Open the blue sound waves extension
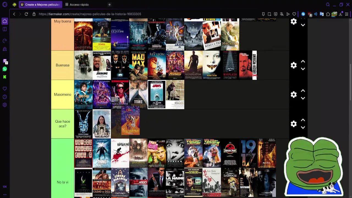This screenshot has height=198, width=352. coord(316,14)
